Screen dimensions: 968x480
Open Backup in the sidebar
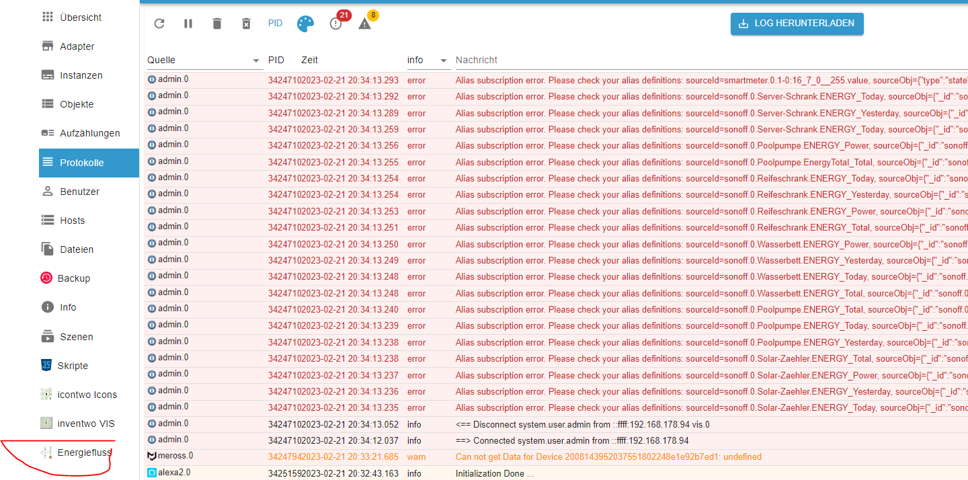pyautogui.click(x=89, y=278)
